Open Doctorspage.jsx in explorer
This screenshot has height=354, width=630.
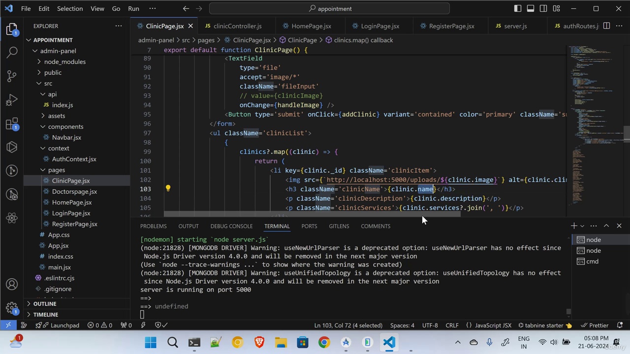click(74, 191)
